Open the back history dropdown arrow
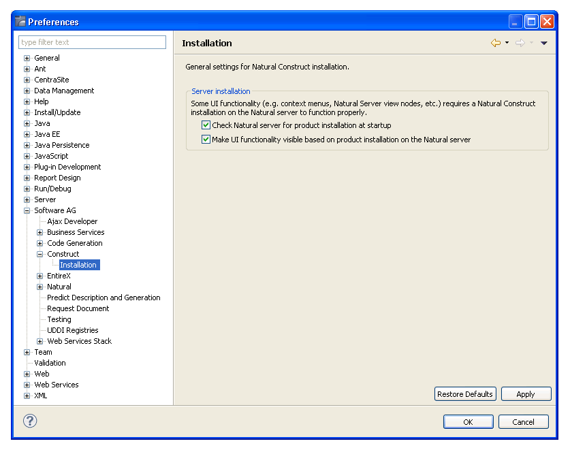570x450 pixels. click(507, 43)
